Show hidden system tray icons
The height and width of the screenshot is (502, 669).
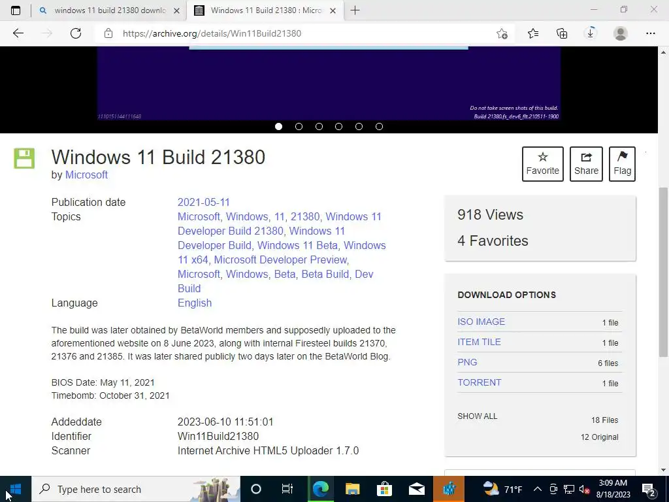(538, 489)
